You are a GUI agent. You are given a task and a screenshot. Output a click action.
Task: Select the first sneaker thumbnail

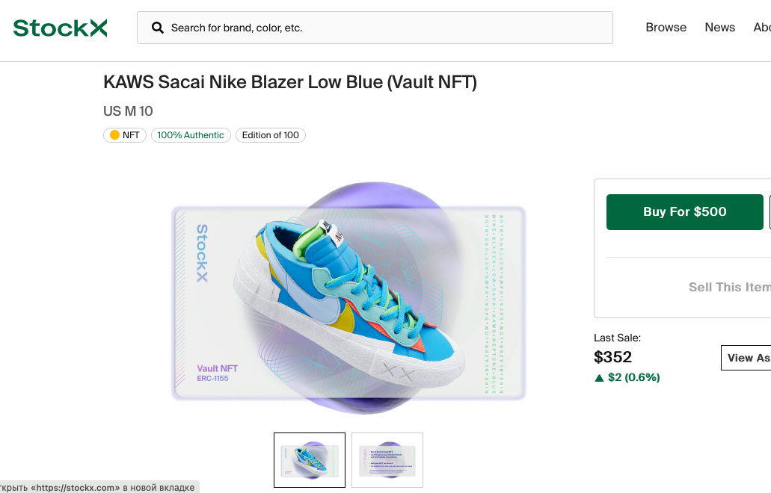pyautogui.click(x=310, y=460)
